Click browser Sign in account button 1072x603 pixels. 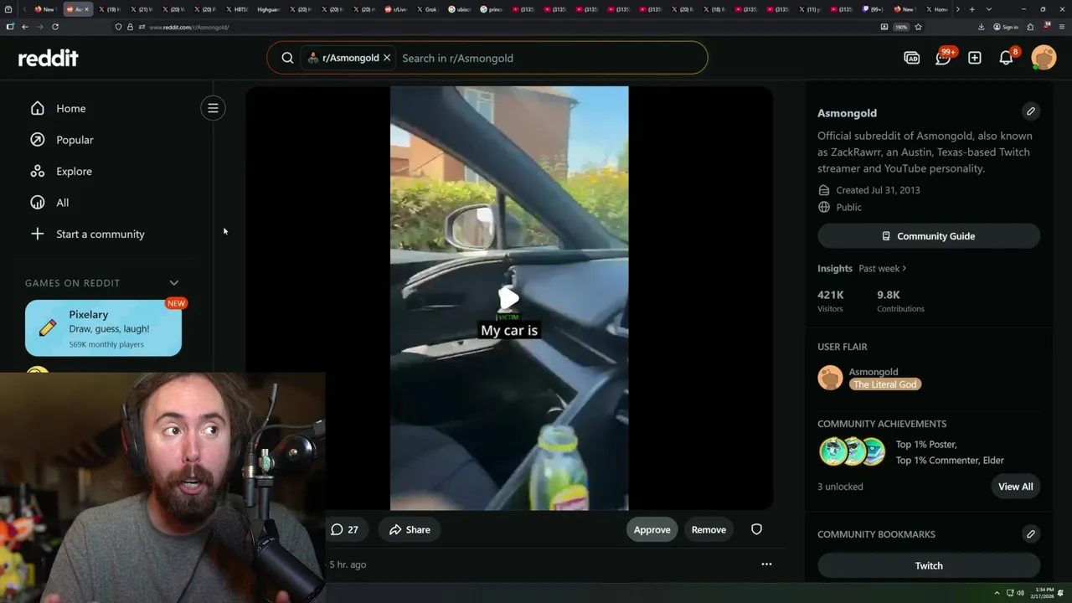(1006, 27)
